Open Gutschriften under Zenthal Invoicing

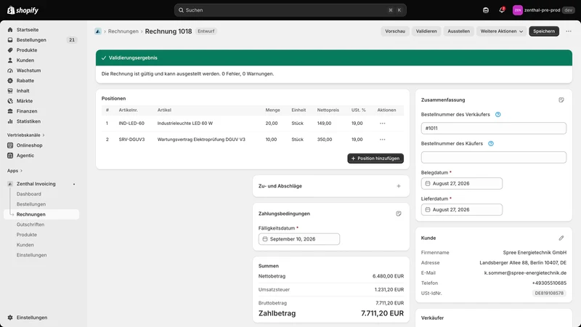pos(31,225)
